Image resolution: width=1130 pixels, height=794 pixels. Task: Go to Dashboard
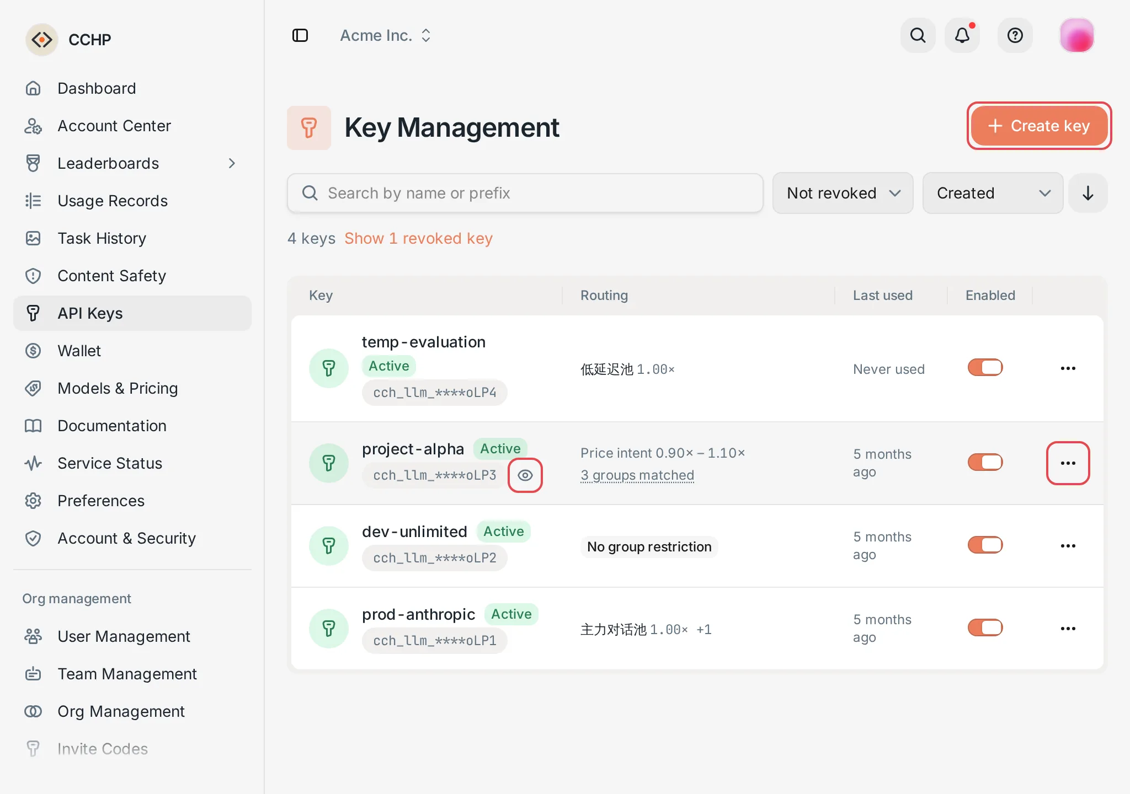pyautogui.click(x=132, y=88)
